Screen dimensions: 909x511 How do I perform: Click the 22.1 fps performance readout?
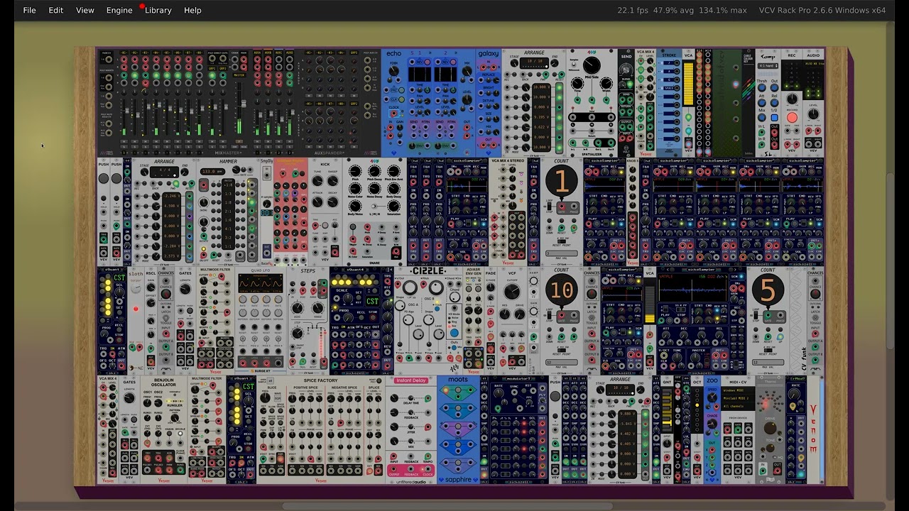pyautogui.click(x=631, y=10)
